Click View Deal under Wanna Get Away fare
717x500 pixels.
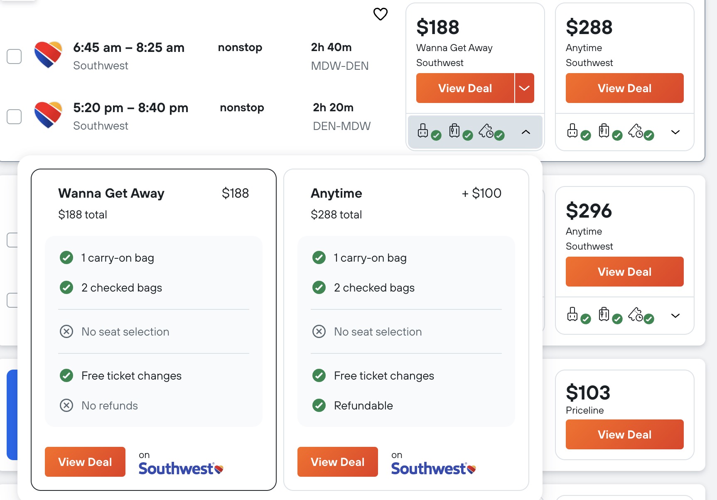tap(85, 461)
